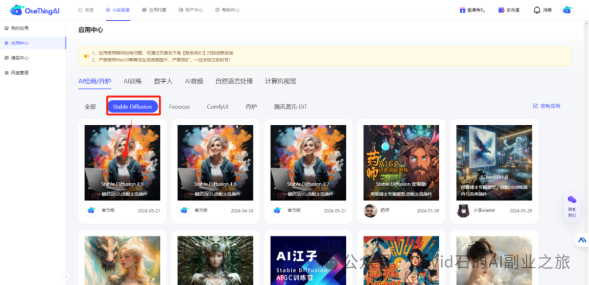Select the 腾讯混元-DiT filter
This screenshot has width=589, height=285.
290,107
